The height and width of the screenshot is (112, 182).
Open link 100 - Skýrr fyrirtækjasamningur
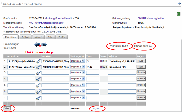46,23
